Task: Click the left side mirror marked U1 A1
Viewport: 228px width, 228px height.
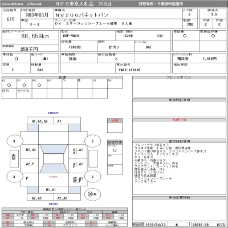Action: [14, 158]
